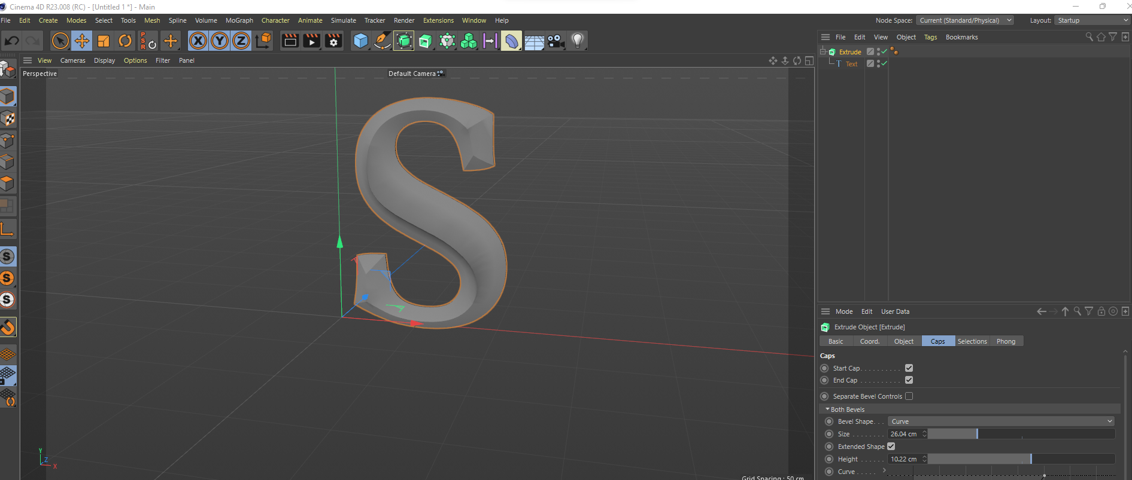The height and width of the screenshot is (480, 1132).
Task: Toggle the Z axis lock
Action: [x=241, y=41]
